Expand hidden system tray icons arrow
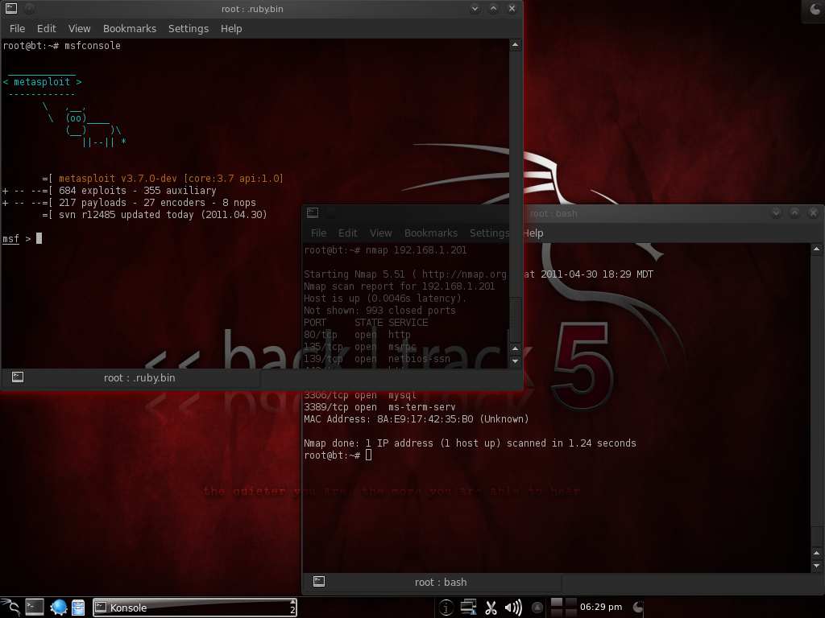This screenshot has width=825, height=618. point(537,608)
